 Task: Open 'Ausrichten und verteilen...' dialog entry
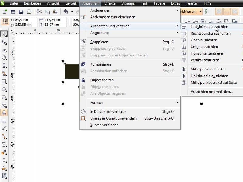(211, 91)
